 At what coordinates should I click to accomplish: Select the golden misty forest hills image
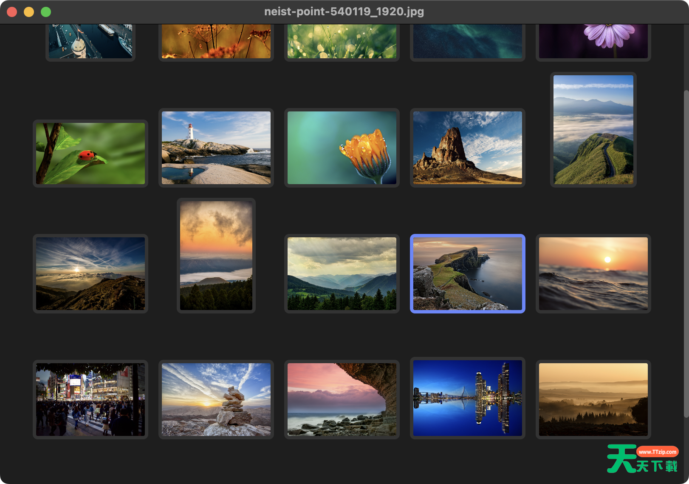[x=593, y=399]
